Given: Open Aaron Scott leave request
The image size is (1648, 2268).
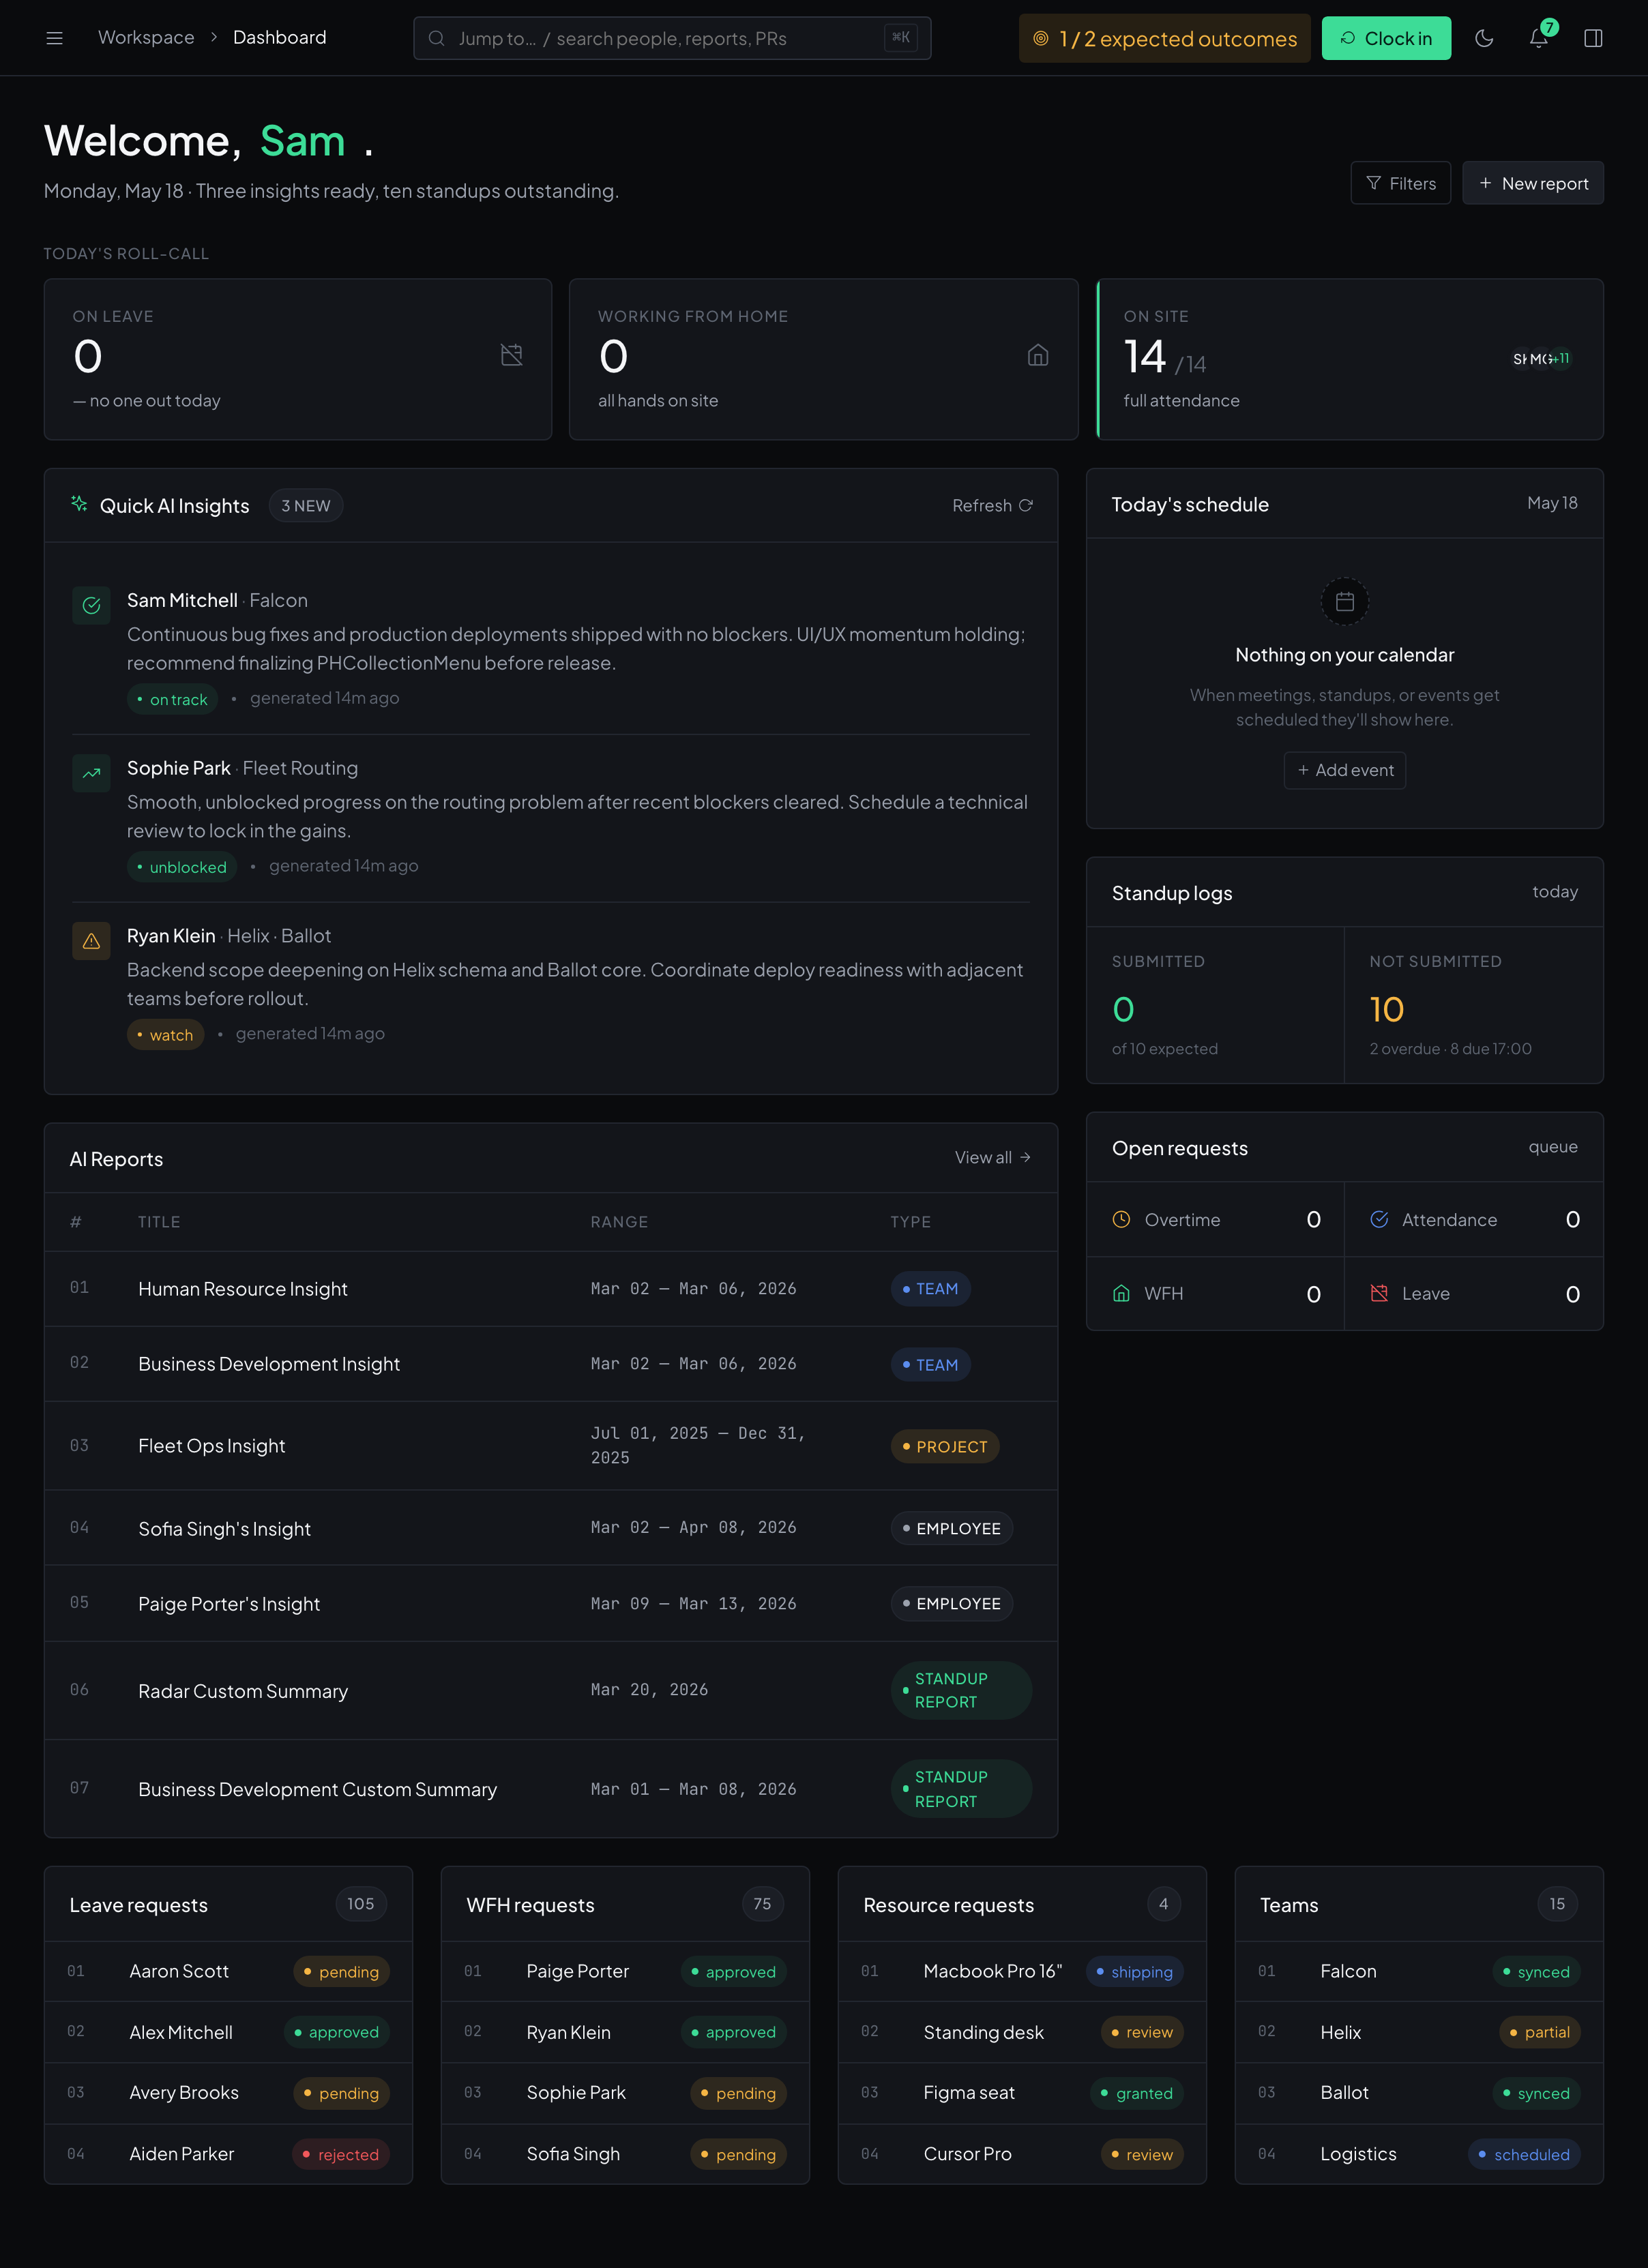Looking at the screenshot, I should tap(228, 1971).
